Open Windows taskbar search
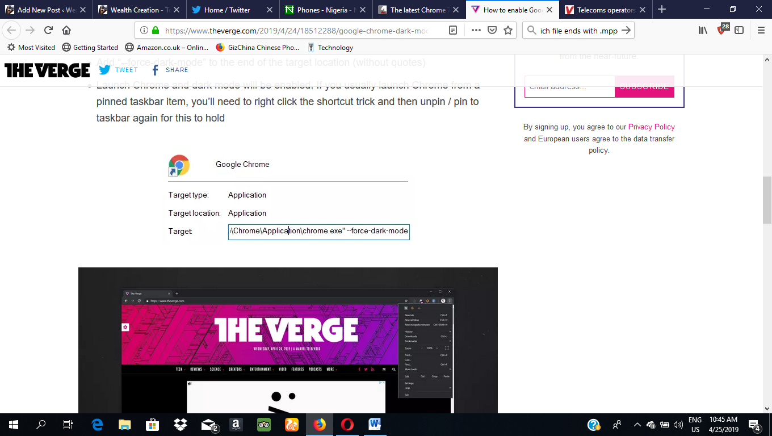The height and width of the screenshot is (436, 772). tap(41, 425)
